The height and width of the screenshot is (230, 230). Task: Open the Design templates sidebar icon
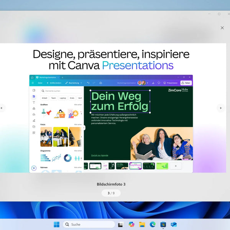tap(34, 90)
